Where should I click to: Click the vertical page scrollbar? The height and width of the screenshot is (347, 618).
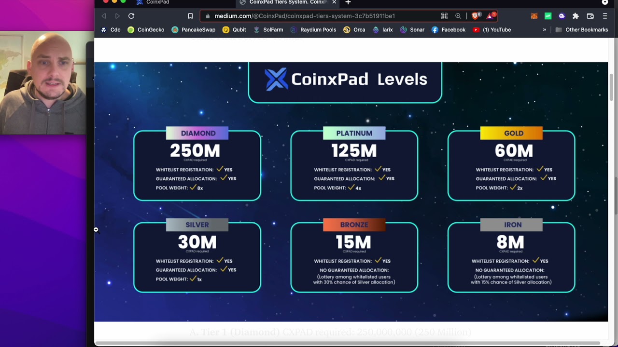point(612,88)
